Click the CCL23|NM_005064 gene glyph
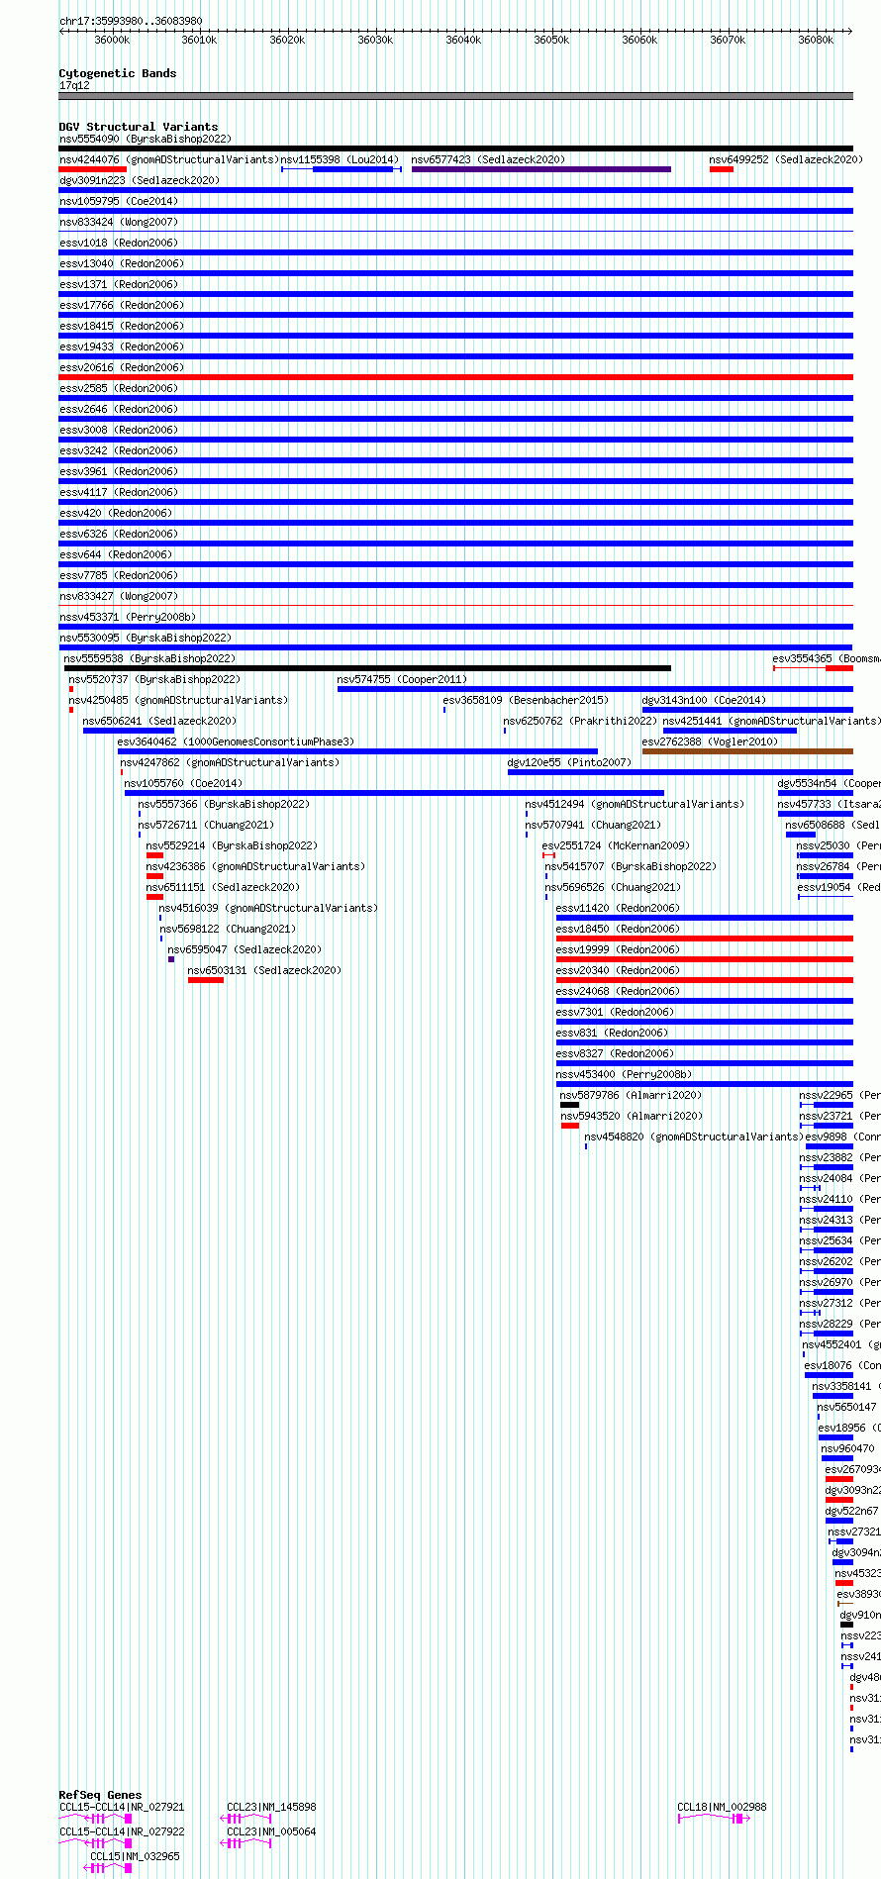Viewport: 881px width, 1879px height. coord(246,1842)
